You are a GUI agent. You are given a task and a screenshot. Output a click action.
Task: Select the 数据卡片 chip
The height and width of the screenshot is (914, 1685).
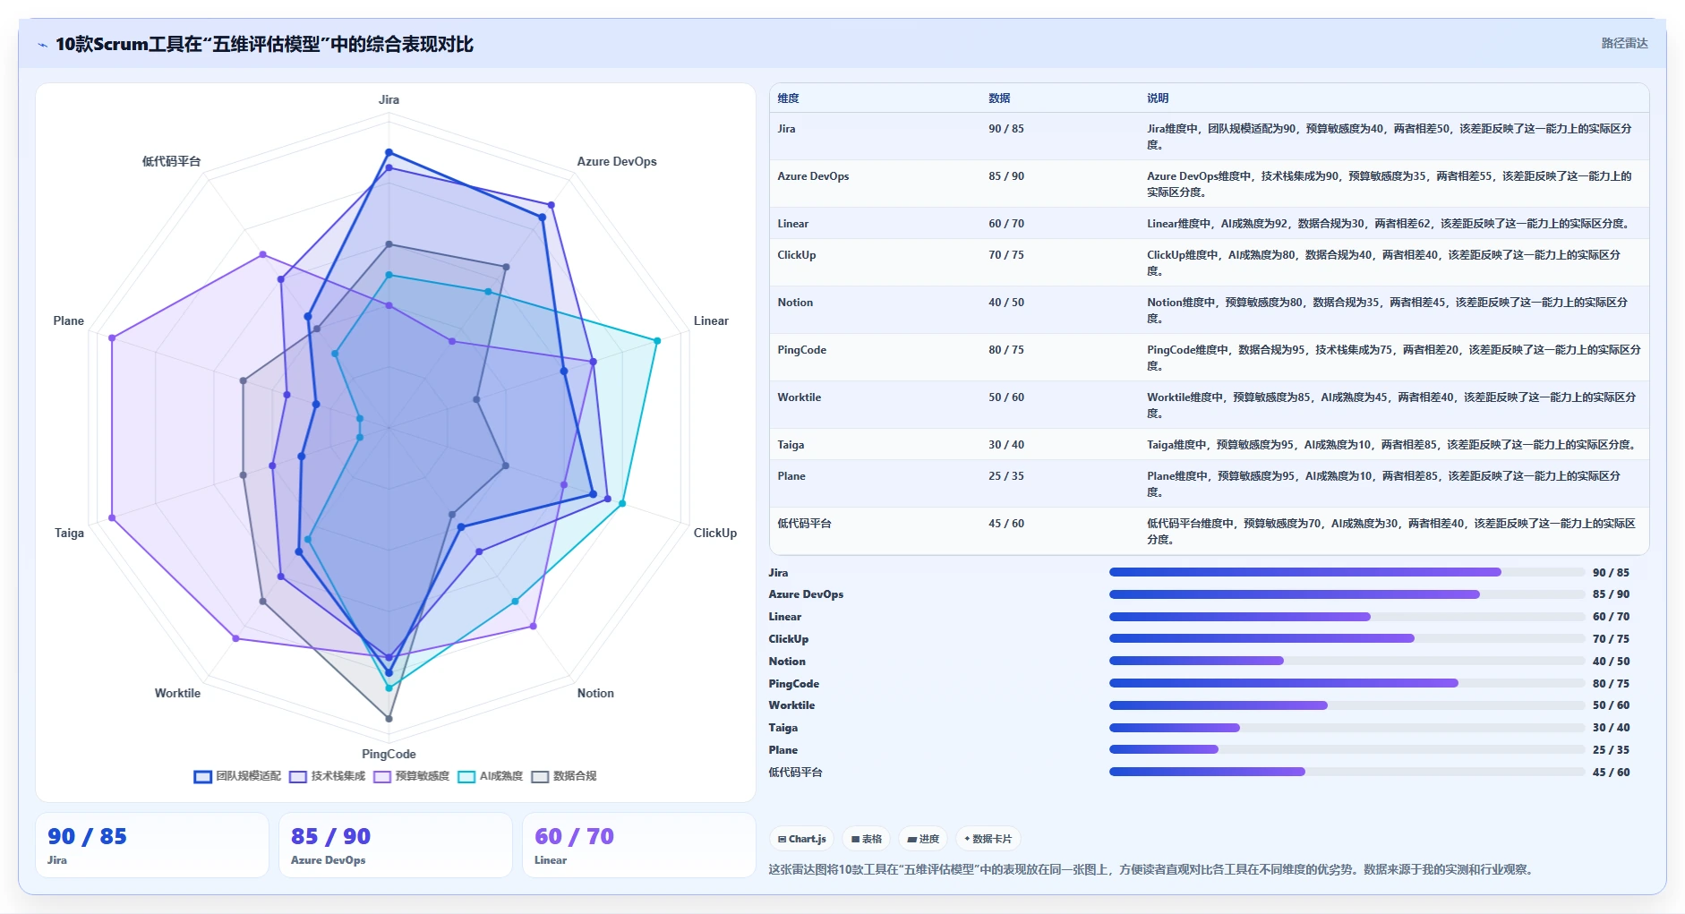click(988, 839)
